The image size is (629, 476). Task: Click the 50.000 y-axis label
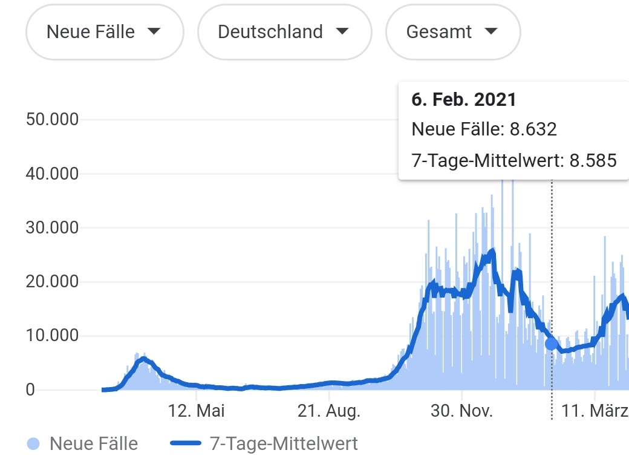click(52, 120)
